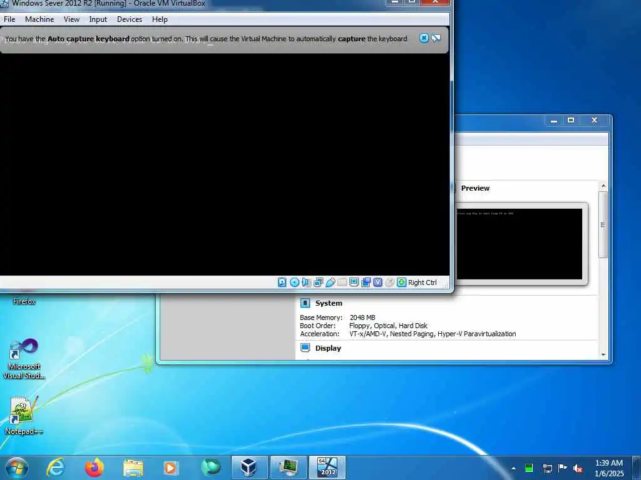Open the clock showing 1:39 AM
Image resolution: width=641 pixels, height=480 pixels.
point(609,468)
